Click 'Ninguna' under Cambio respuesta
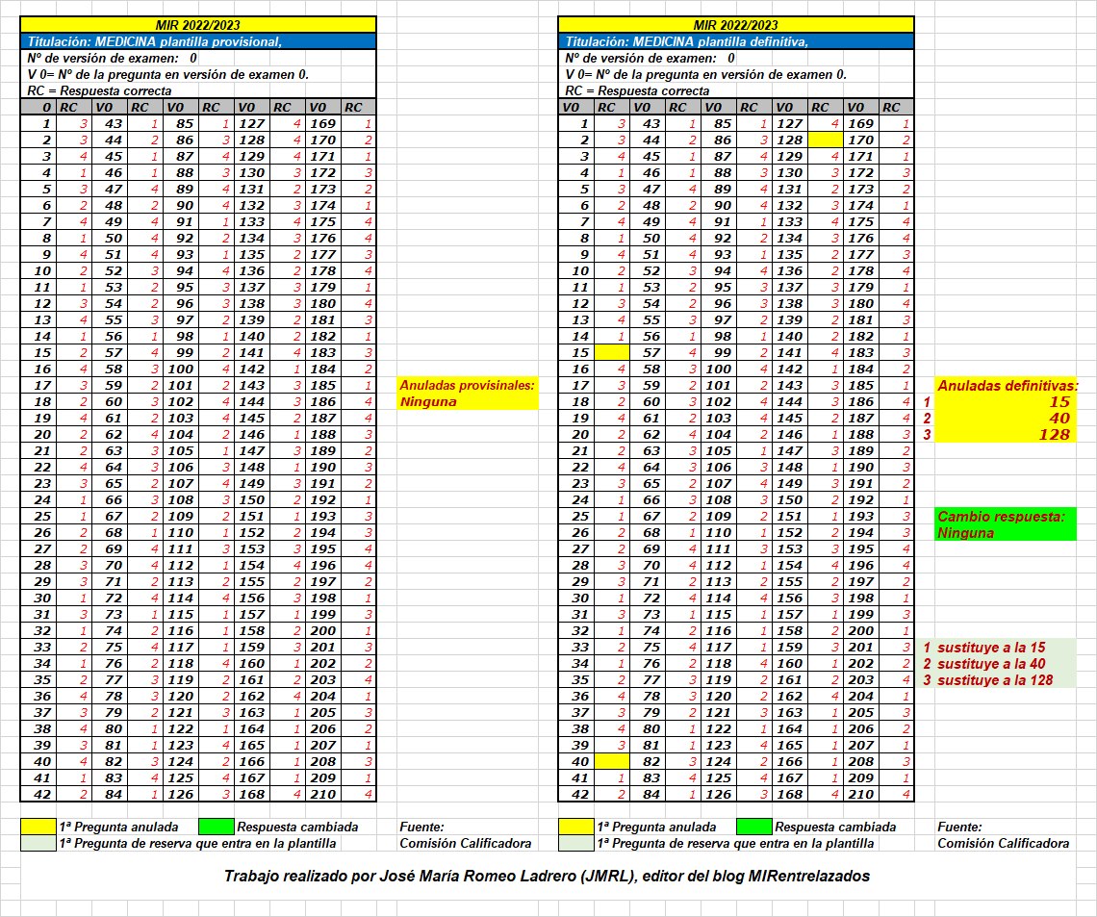Image resolution: width=1097 pixels, height=917 pixels. click(965, 533)
